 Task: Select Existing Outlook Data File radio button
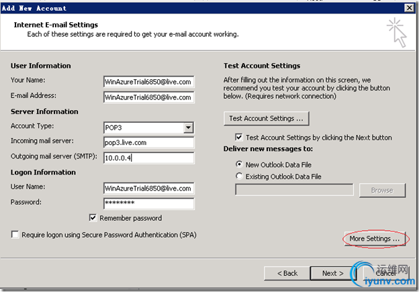point(239,176)
